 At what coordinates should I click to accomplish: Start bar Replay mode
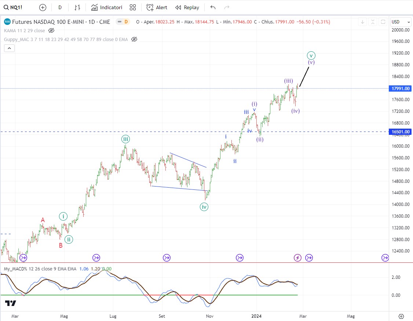click(x=187, y=7)
